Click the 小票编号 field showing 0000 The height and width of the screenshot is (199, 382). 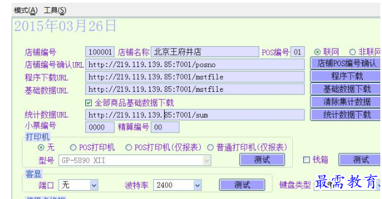100,127
